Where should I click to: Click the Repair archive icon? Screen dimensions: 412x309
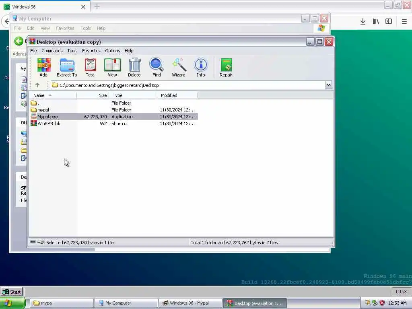226,67
